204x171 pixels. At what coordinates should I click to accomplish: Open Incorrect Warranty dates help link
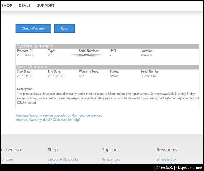click(x=48, y=120)
